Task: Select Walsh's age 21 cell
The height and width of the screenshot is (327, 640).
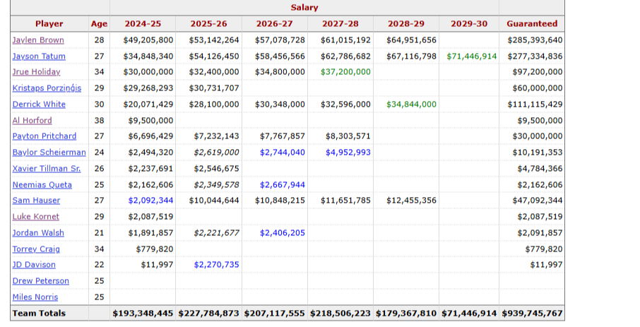Action: point(99,233)
